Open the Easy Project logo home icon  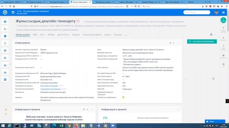5,12
